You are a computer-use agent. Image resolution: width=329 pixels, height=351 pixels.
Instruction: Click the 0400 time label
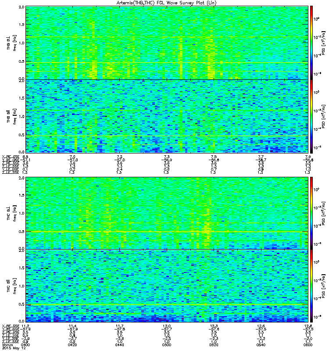pos(25,345)
